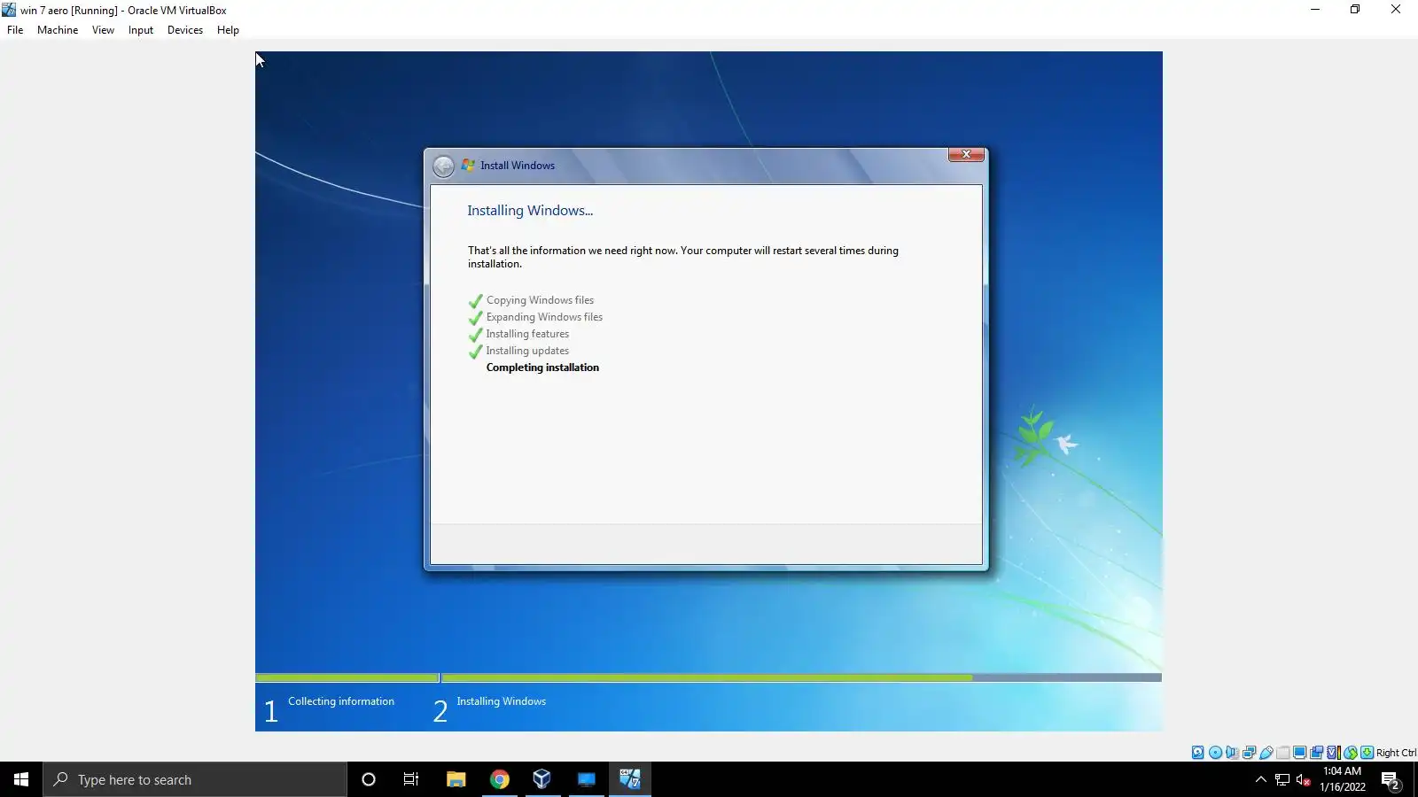Click the recording indicator icon
This screenshot has width=1418, height=797.
(1317, 753)
